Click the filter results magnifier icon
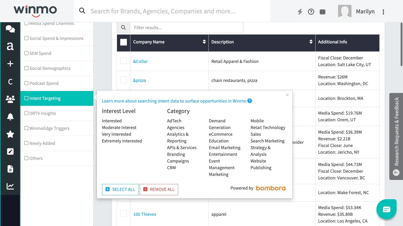Screen dimensions: 403x226 [x=123, y=28]
